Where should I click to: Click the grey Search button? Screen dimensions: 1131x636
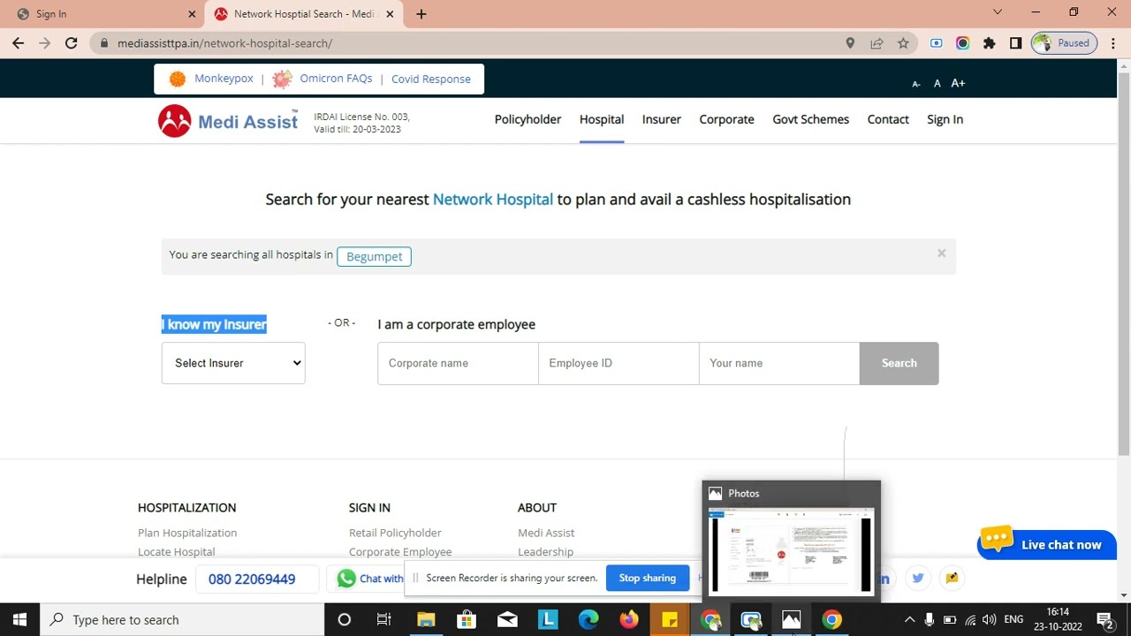(899, 363)
